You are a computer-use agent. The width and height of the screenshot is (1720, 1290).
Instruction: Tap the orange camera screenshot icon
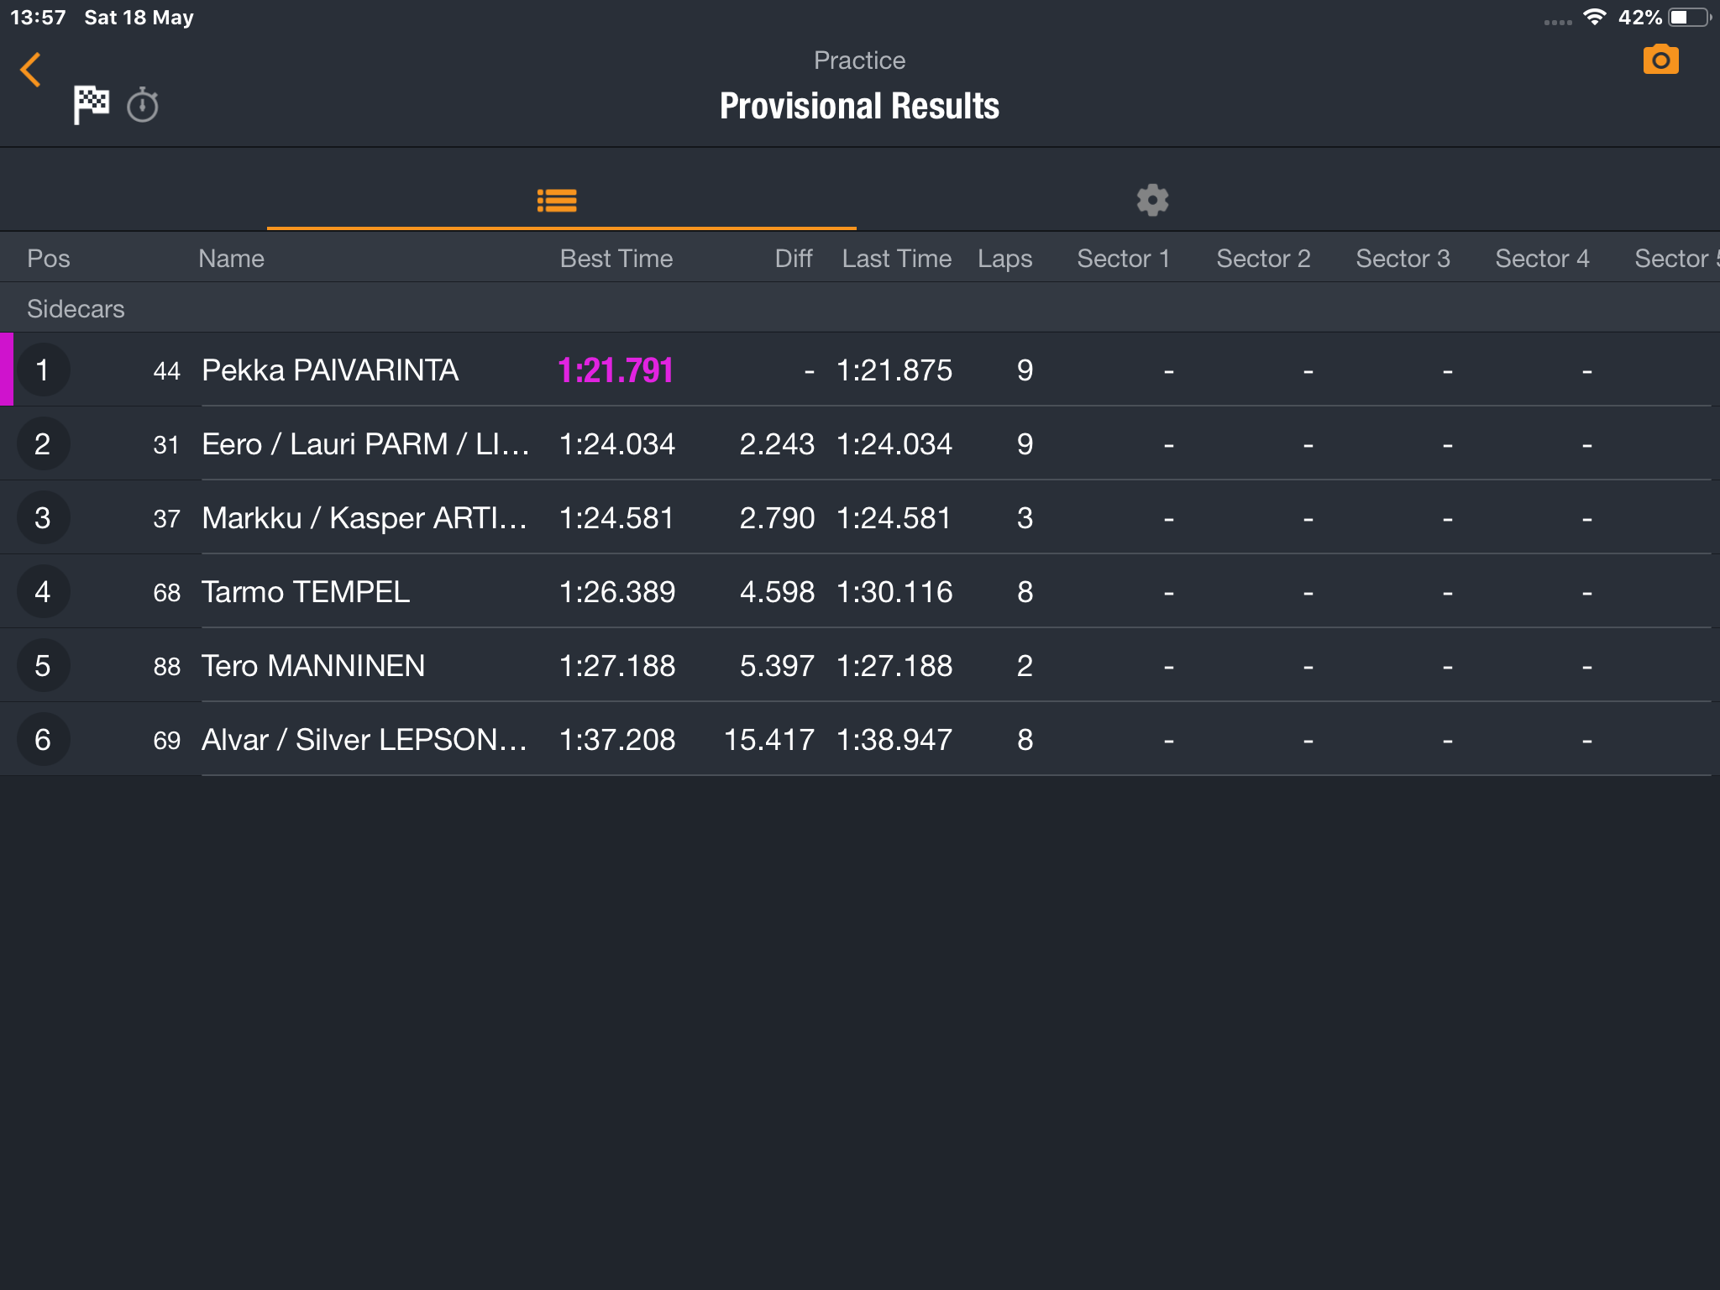[x=1660, y=60]
